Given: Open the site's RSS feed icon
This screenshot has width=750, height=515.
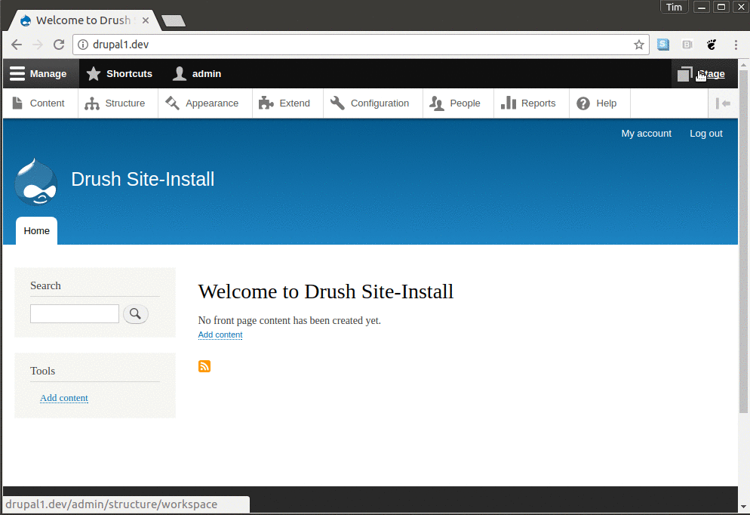Looking at the screenshot, I should coord(204,366).
